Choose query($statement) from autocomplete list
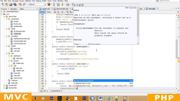Screen dimensions: 180x101 (x=103, y=81)
